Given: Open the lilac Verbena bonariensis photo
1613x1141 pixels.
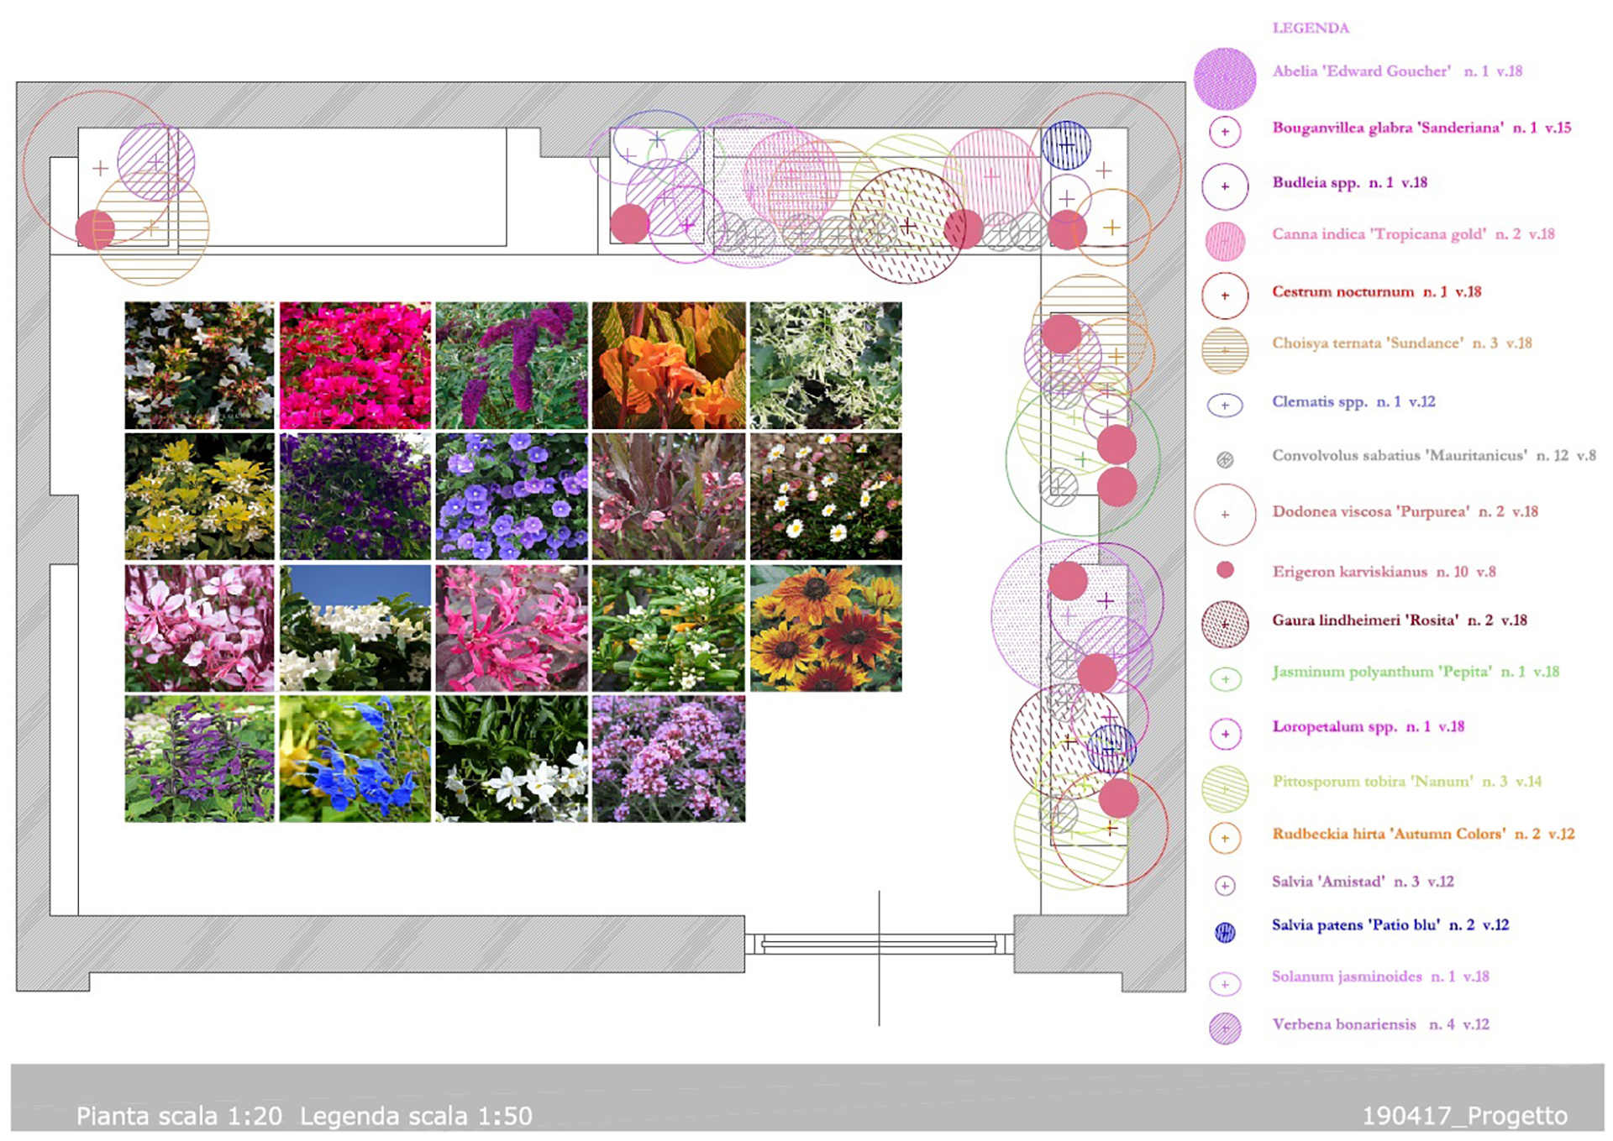Looking at the screenshot, I should tap(669, 758).
